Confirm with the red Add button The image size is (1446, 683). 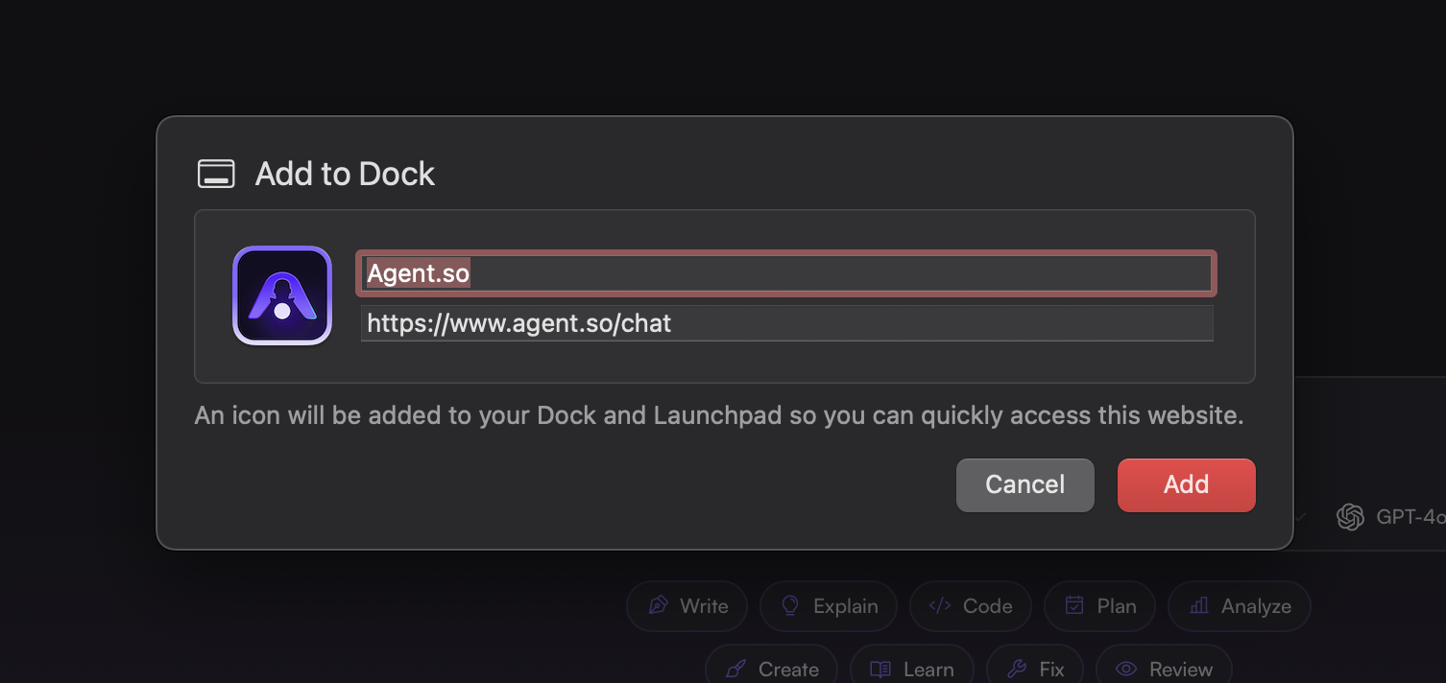point(1187,484)
